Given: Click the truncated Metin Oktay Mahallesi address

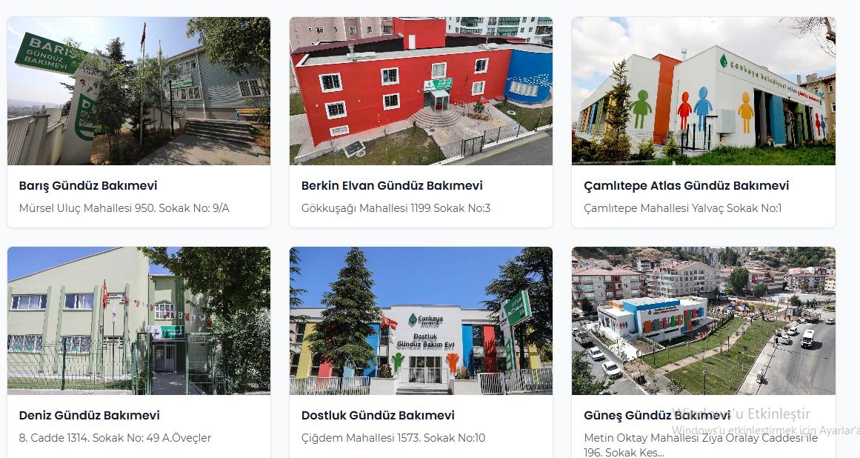Looking at the screenshot, I should pyautogui.click(x=701, y=445).
